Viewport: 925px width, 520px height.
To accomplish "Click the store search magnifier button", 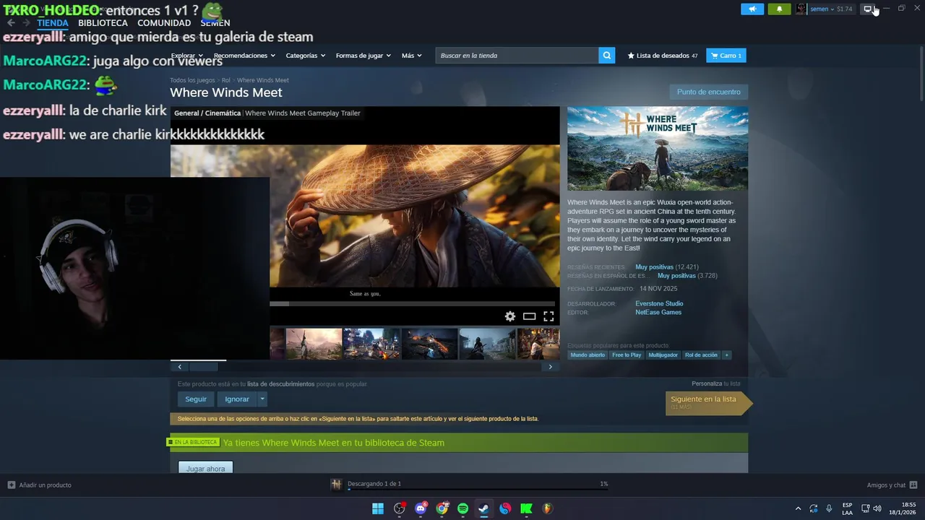I will coord(607,56).
